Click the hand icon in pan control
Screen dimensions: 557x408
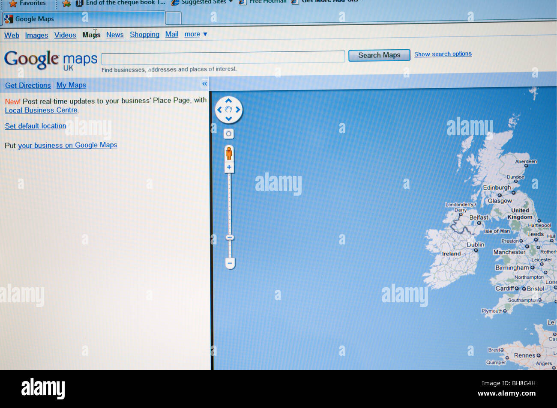[228, 110]
